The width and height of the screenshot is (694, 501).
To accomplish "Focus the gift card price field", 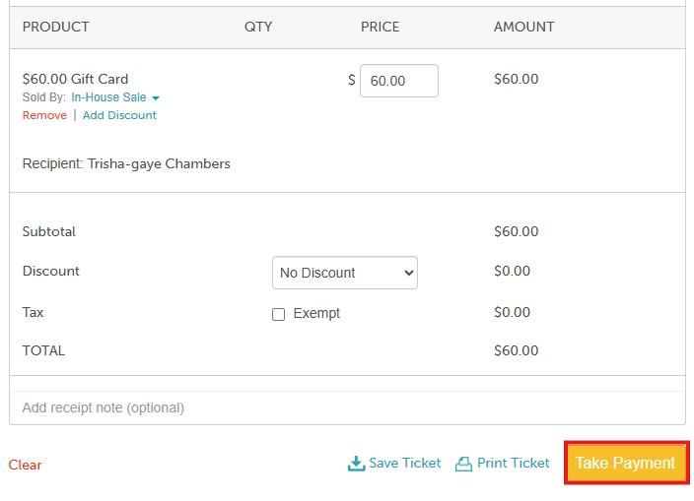I will click(398, 81).
